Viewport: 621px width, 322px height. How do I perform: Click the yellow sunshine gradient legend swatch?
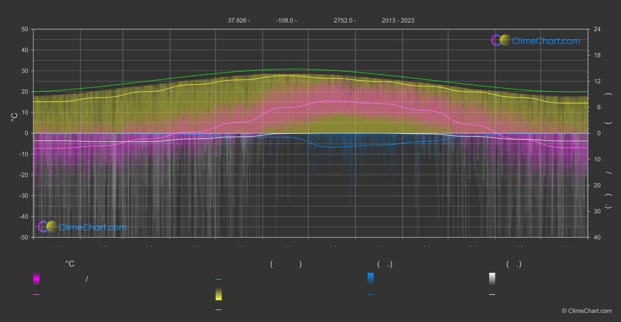(219, 294)
